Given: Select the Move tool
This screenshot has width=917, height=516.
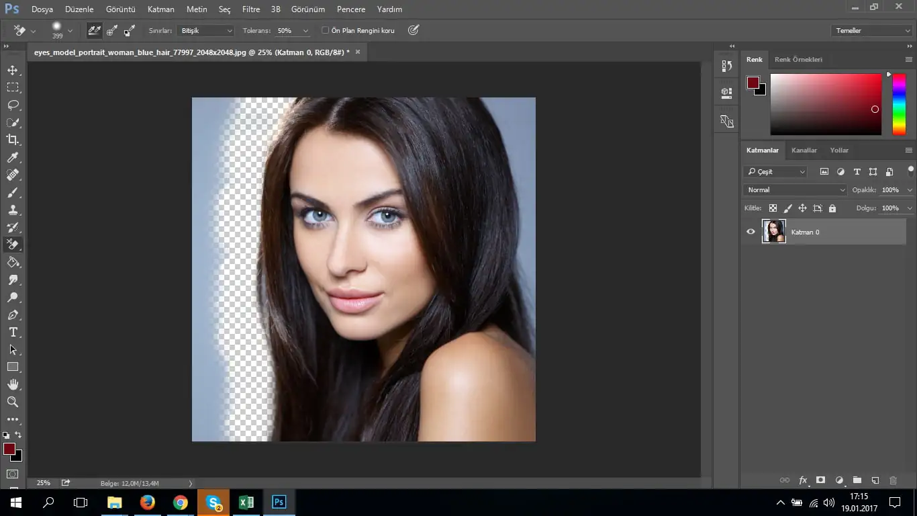Looking at the screenshot, I should 13,70.
